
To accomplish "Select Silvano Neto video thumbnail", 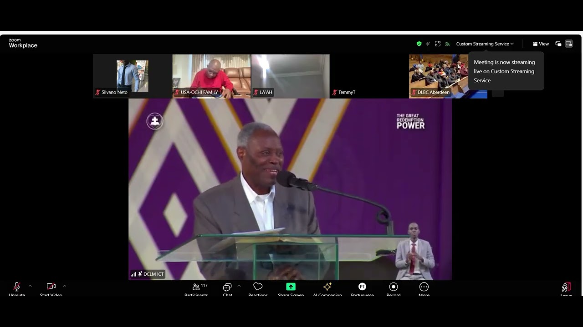I will click(x=132, y=76).
